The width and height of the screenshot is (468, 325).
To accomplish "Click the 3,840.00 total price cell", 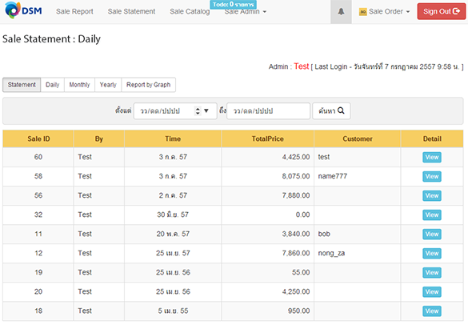I will pos(268,234).
